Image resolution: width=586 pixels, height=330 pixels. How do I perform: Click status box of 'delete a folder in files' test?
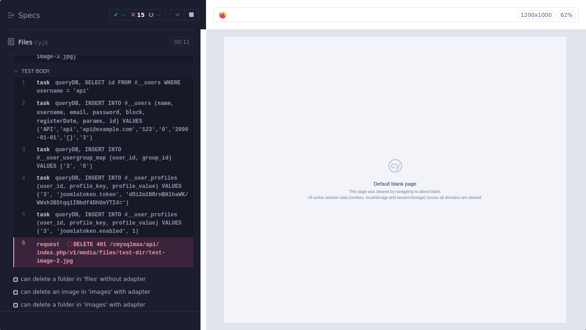pyautogui.click(x=16, y=280)
